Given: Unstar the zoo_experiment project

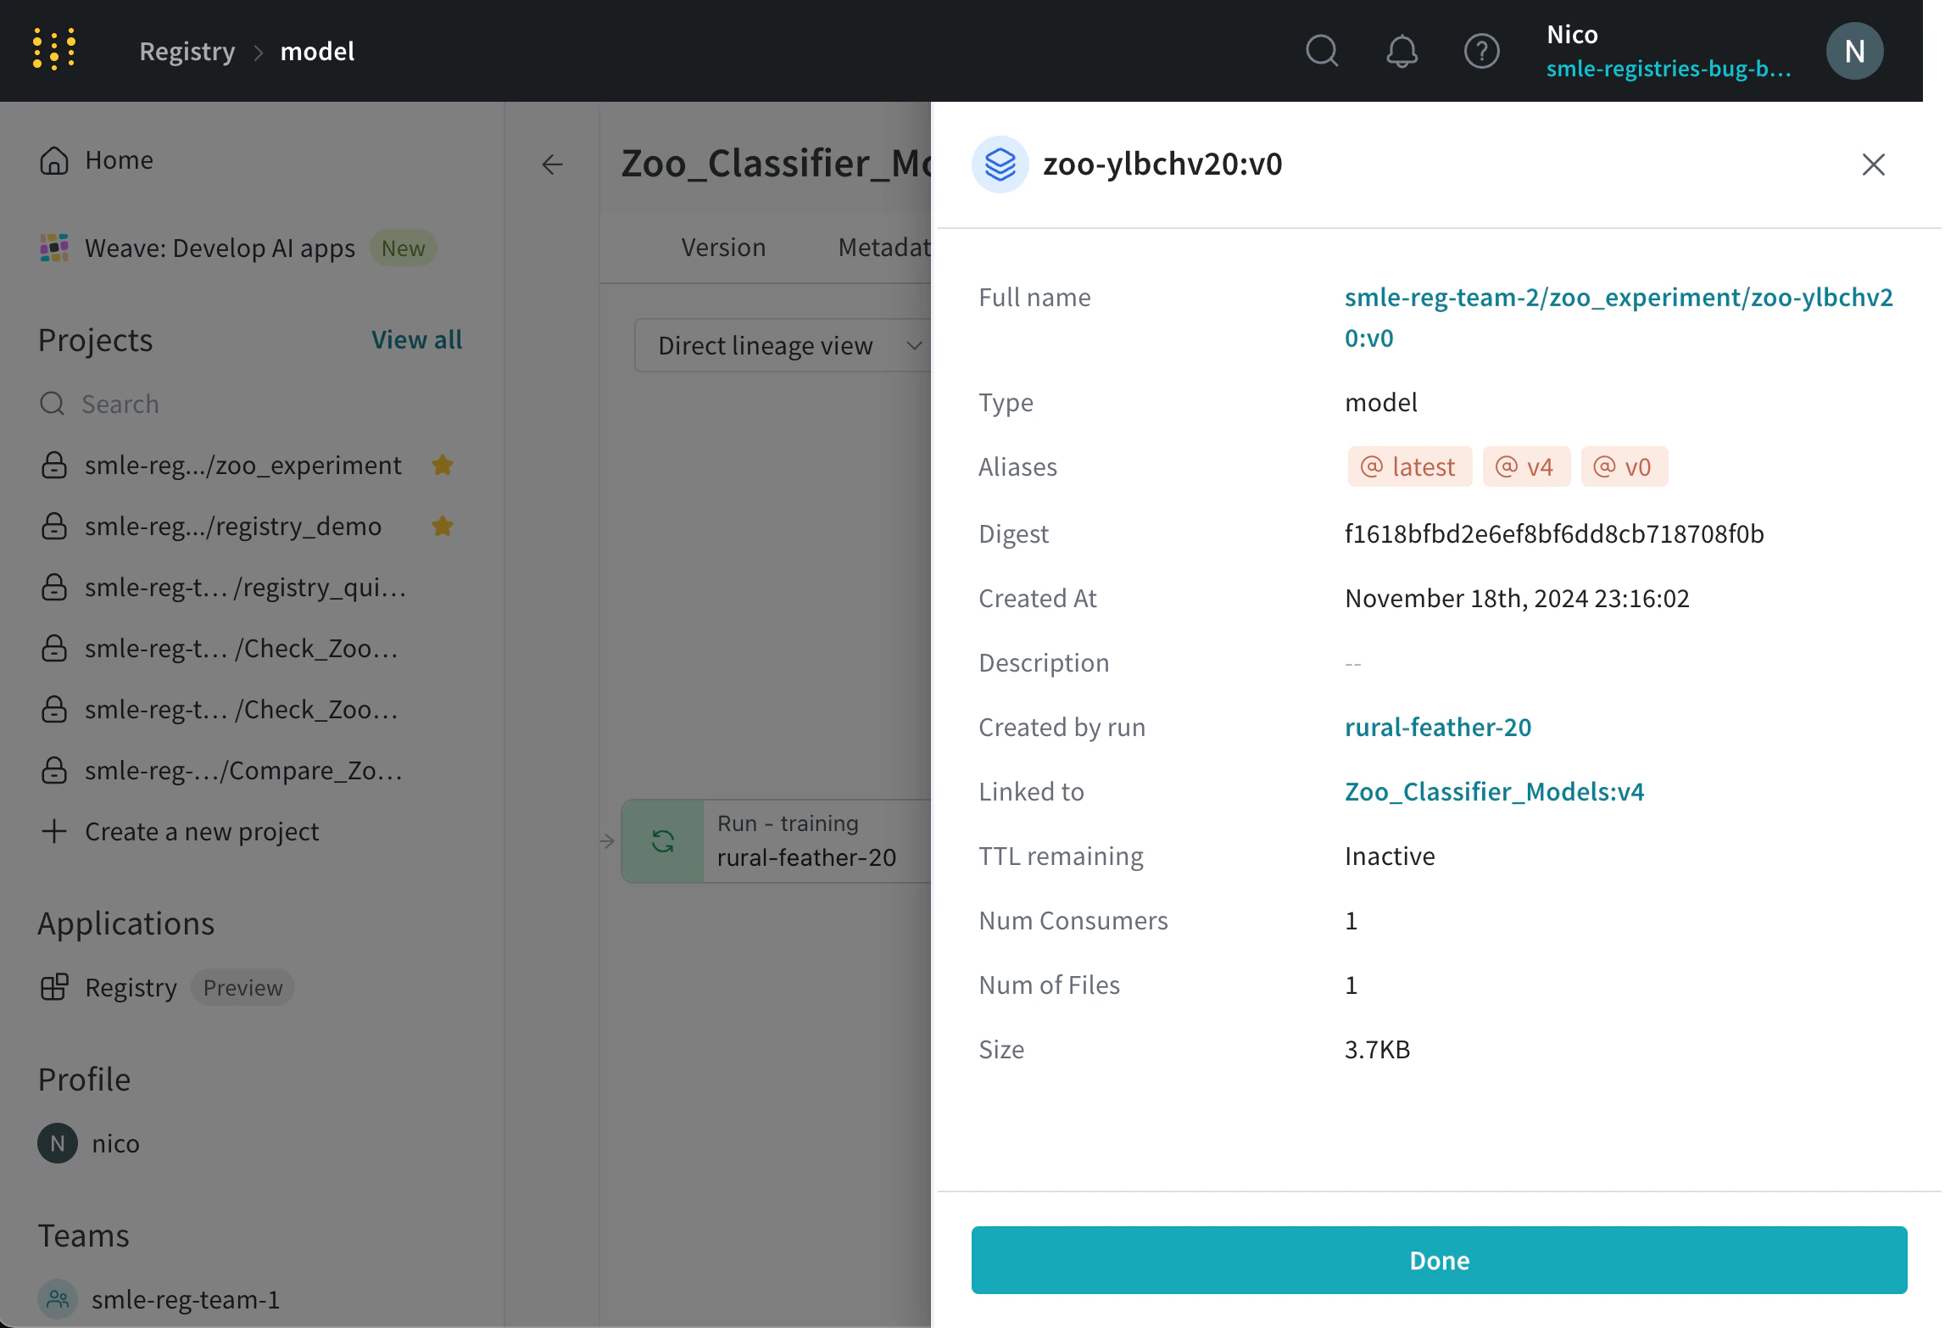Looking at the screenshot, I should [x=443, y=465].
